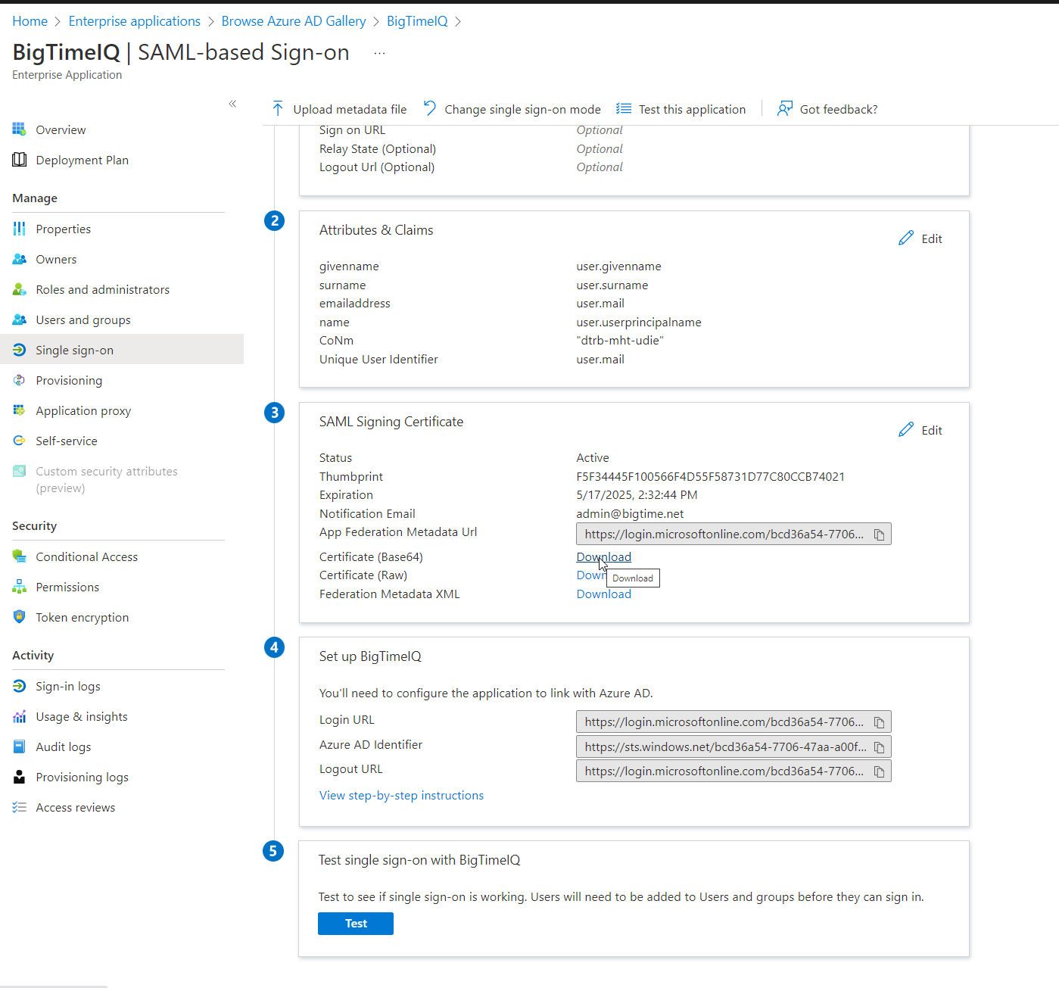The height and width of the screenshot is (988, 1059).
Task: Copy the Azure AD Identifier value
Action: pyautogui.click(x=879, y=747)
